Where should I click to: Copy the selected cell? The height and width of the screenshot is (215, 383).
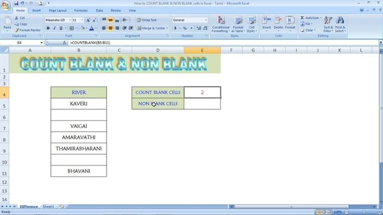(x=21, y=24)
